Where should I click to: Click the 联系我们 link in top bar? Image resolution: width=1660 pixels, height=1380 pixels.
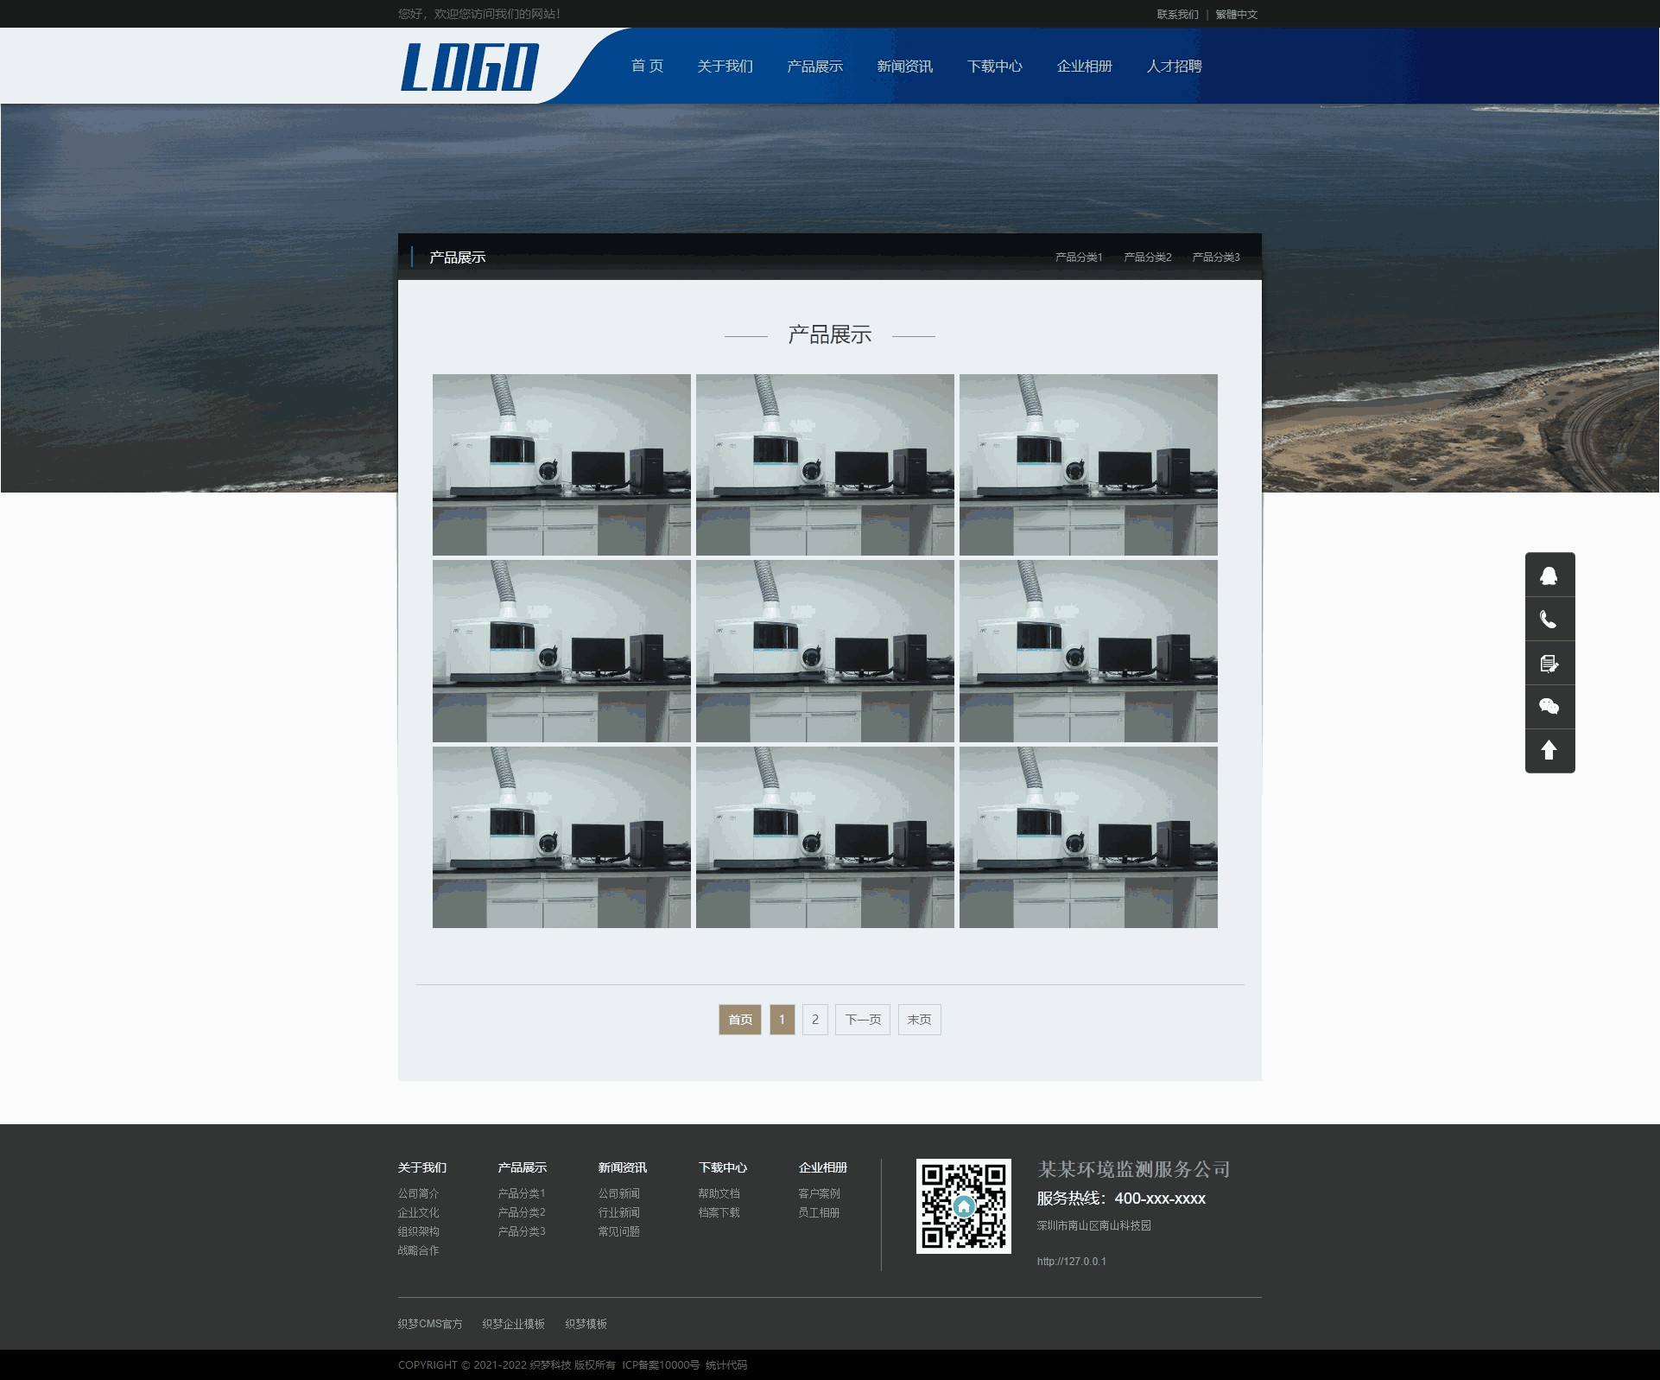[1177, 15]
